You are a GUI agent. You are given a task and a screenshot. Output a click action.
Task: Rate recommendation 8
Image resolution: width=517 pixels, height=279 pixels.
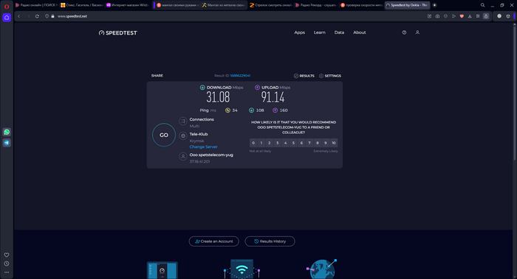click(318, 143)
